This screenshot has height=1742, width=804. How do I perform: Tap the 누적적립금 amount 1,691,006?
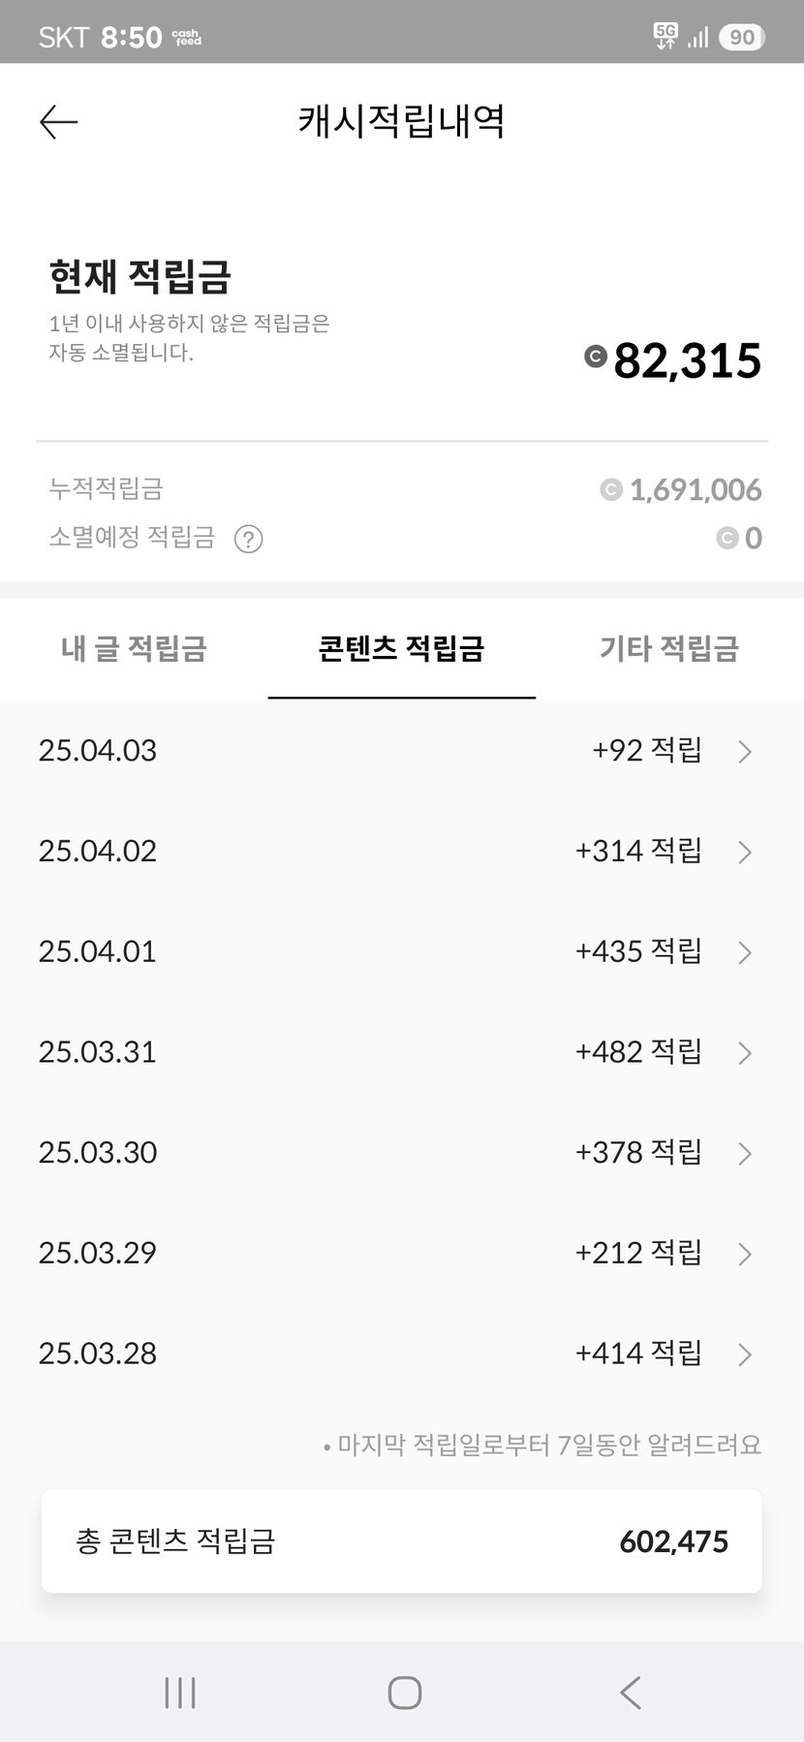pyautogui.click(x=695, y=490)
